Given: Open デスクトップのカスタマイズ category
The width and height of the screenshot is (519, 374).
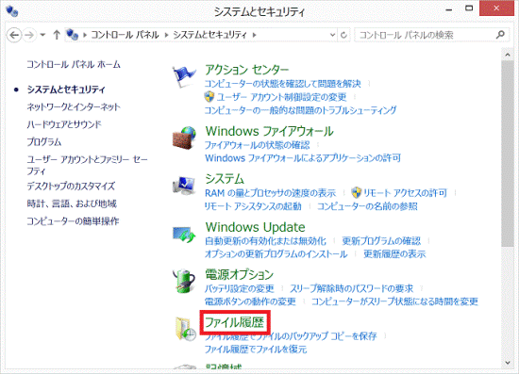Looking at the screenshot, I should [x=71, y=186].
